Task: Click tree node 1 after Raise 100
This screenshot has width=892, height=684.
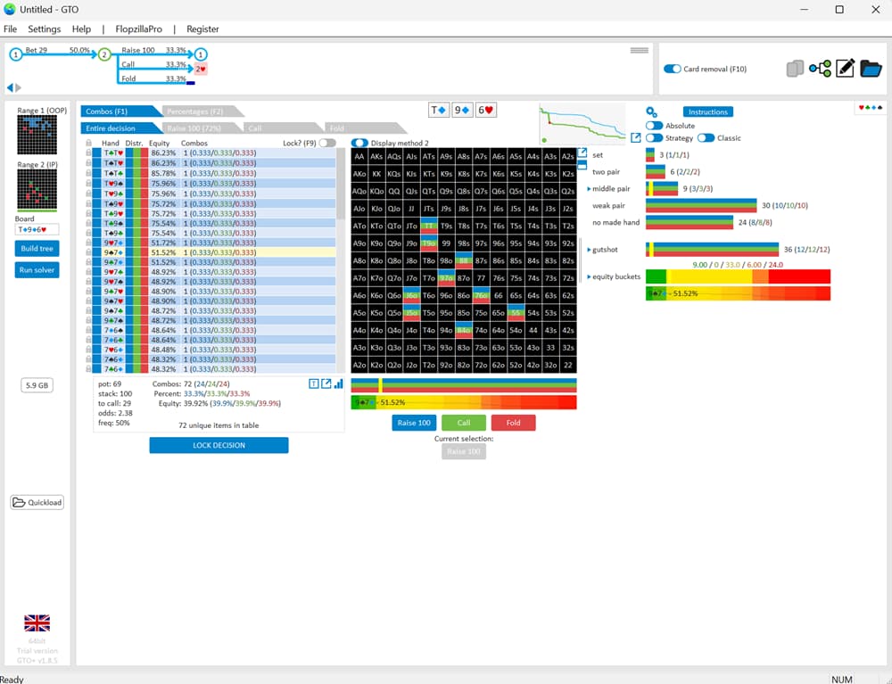Action: (201, 54)
